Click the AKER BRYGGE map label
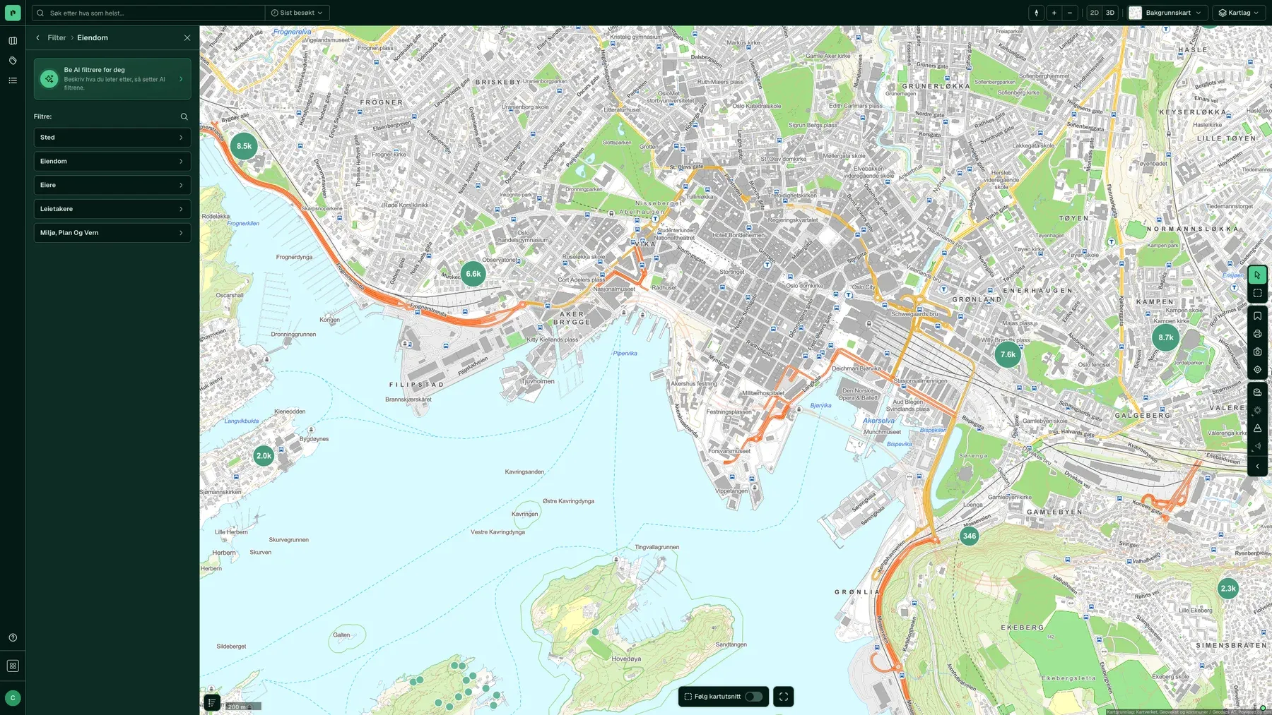This screenshot has width=1272, height=715. point(572,318)
